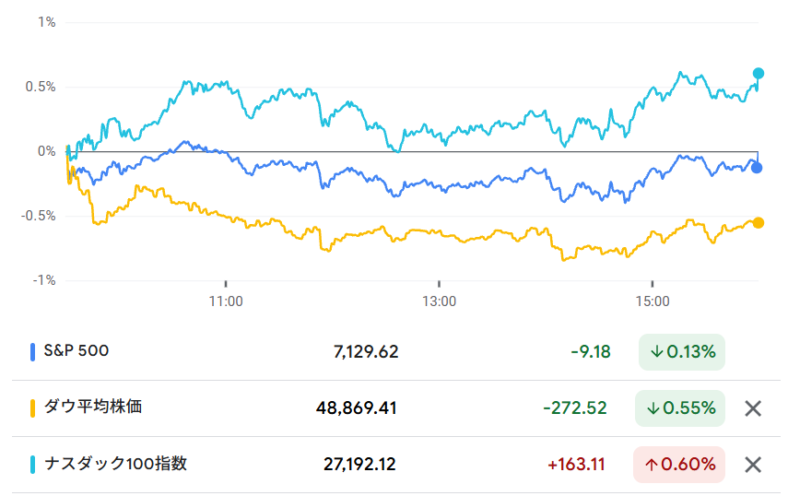The width and height of the screenshot is (788, 496).
Task: Click the 13:00 time axis label
Action: pos(439,301)
